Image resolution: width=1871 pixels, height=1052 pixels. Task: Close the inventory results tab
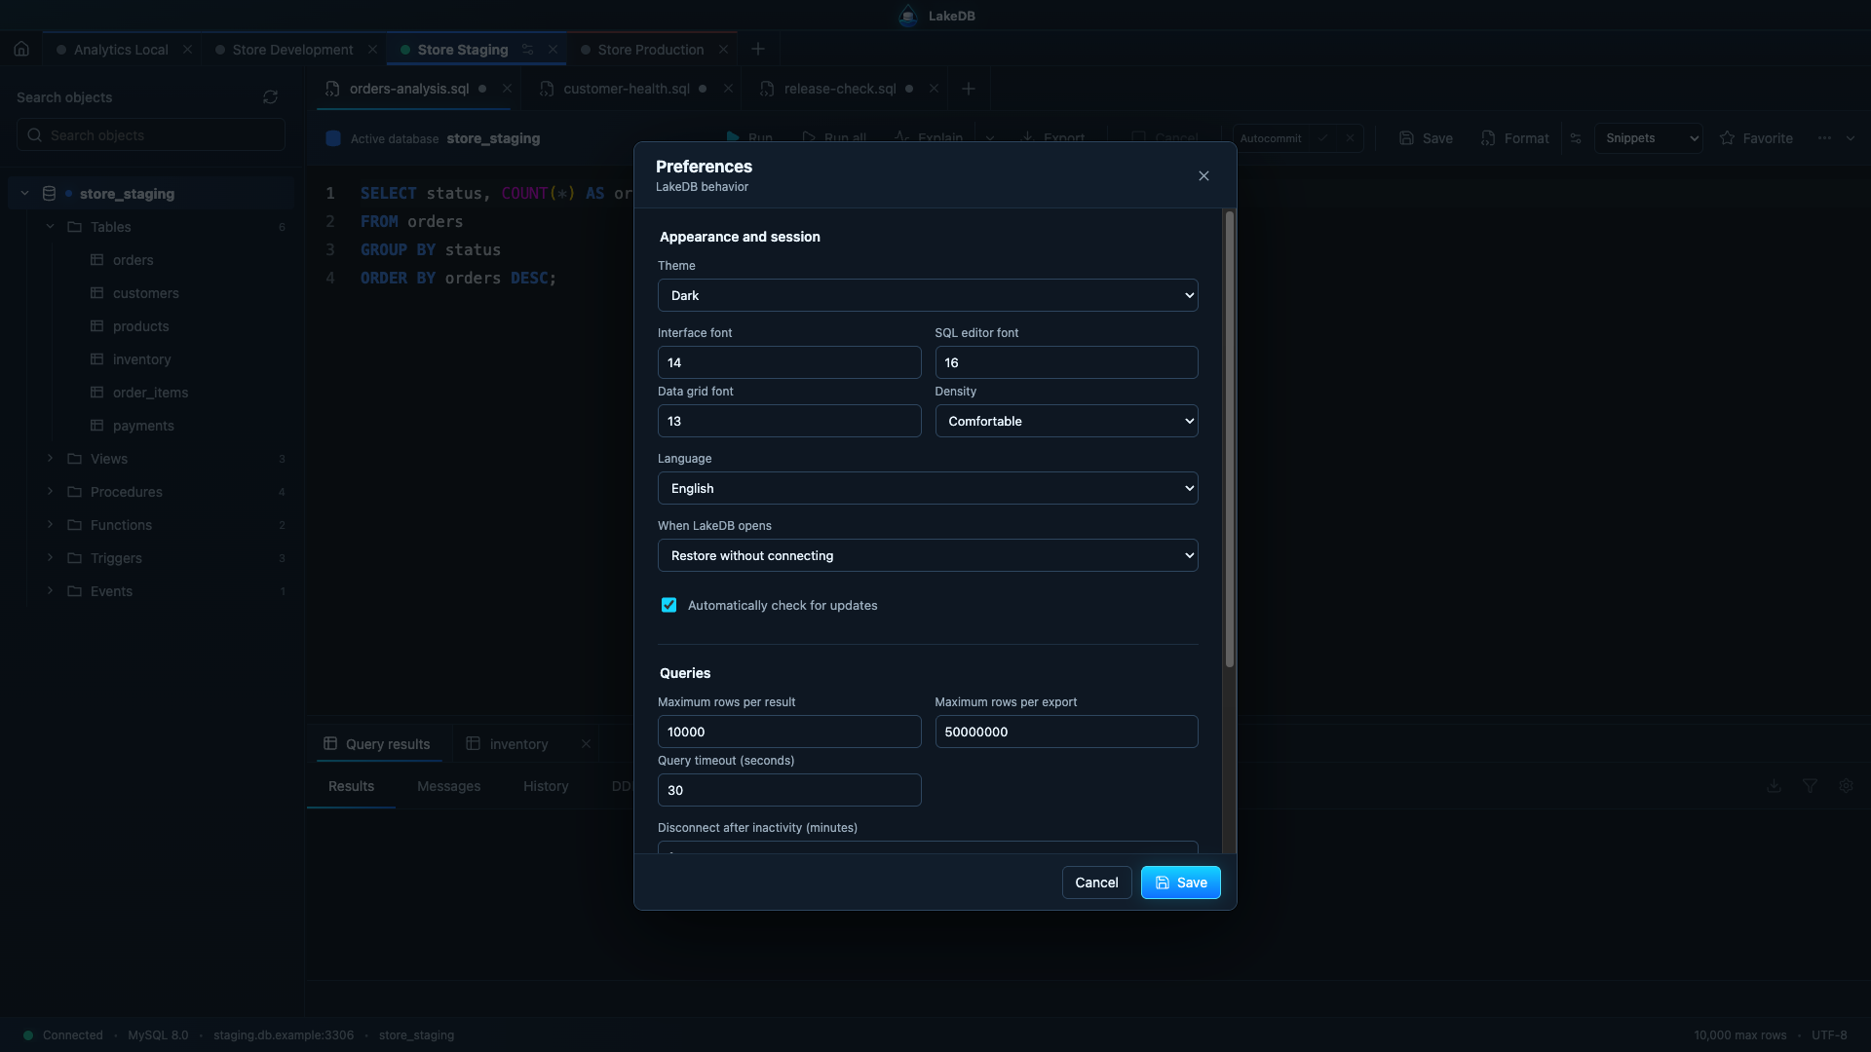[x=586, y=744]
